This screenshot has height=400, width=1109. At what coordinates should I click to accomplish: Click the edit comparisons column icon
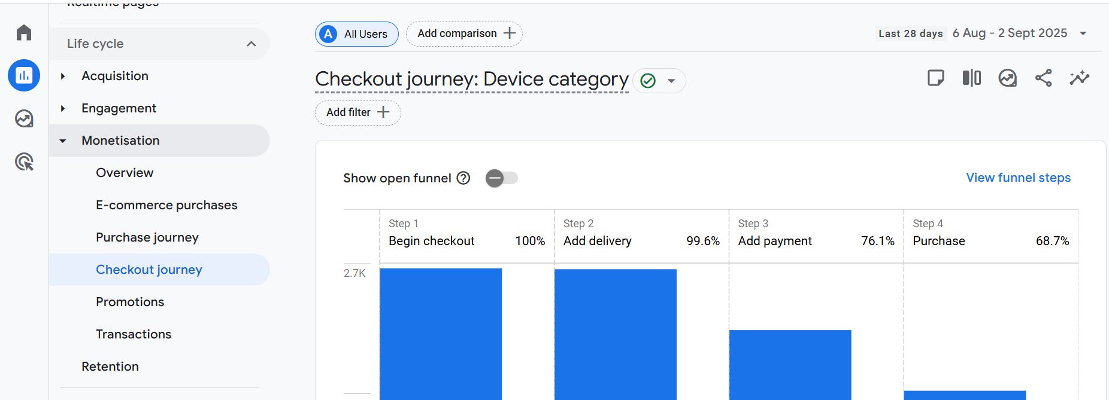(x=971, y=78)
